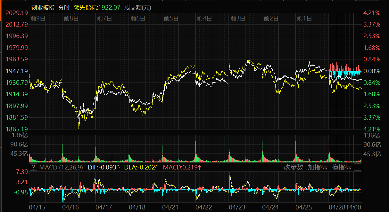The width and height of the screenshot is (389, 212).
Task: Click the top 4.21% red axis label
Action: click(372, 13)
